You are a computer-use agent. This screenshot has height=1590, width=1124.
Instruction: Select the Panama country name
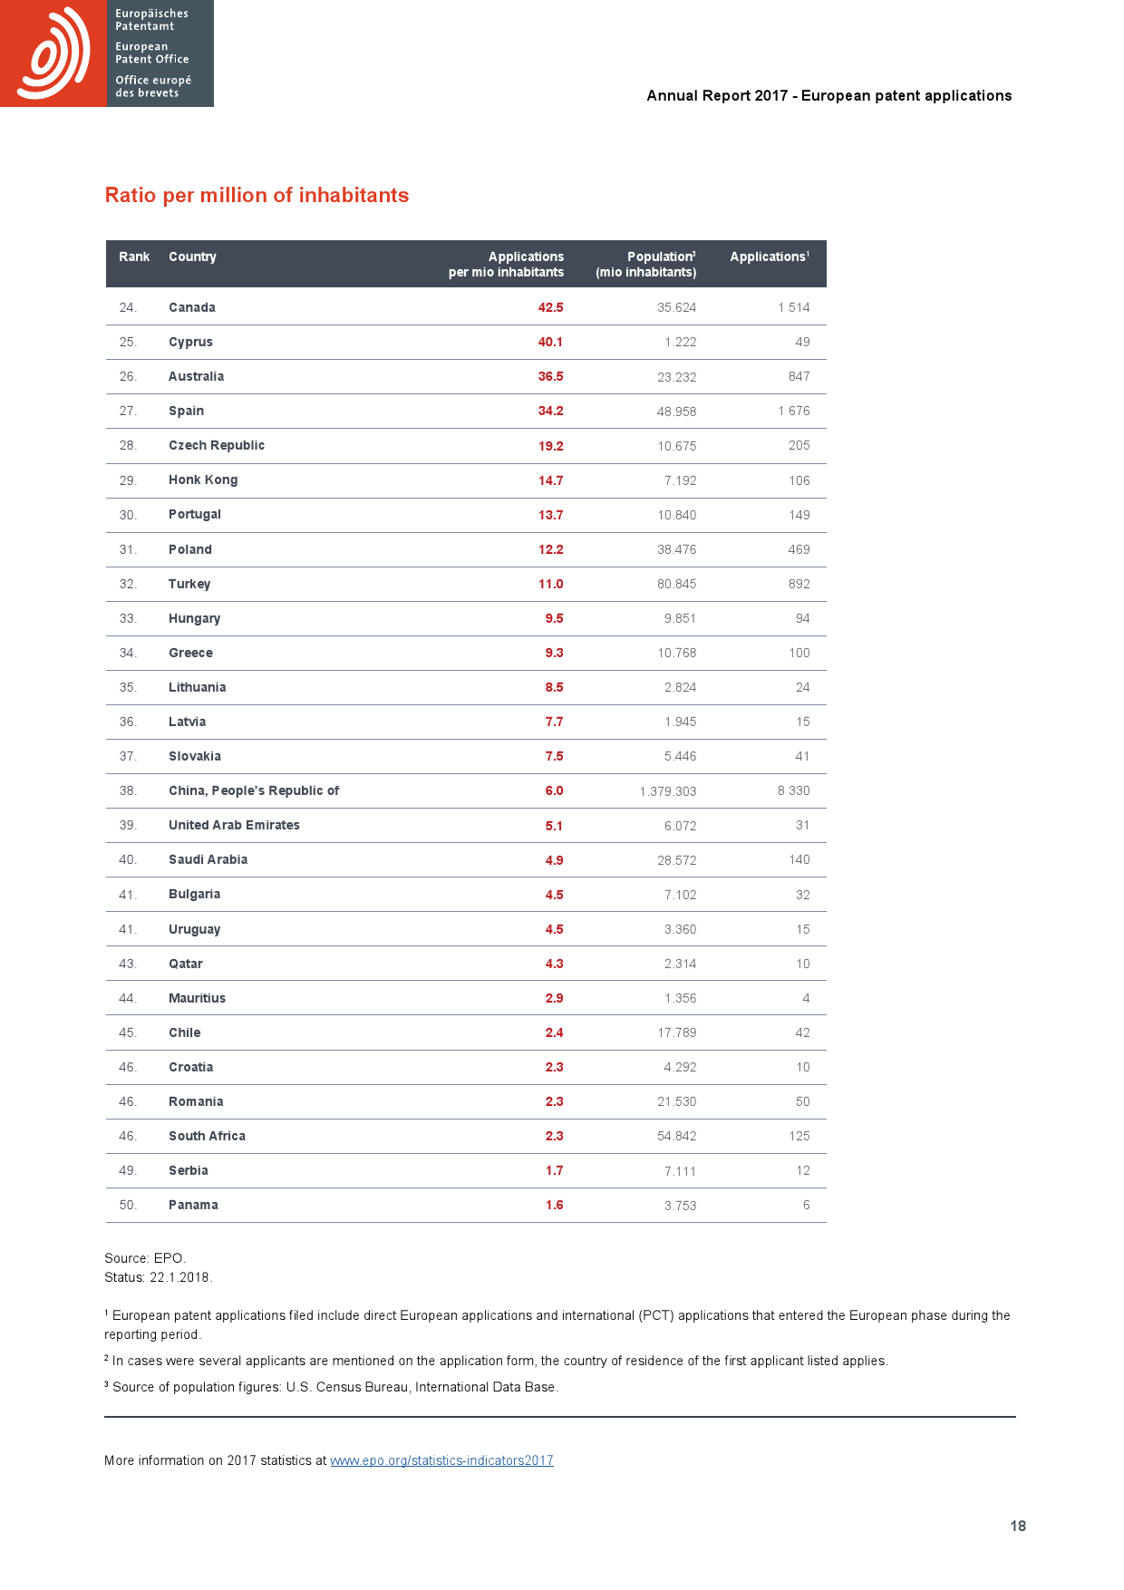pyautogui.click(x=193, y=1205)
